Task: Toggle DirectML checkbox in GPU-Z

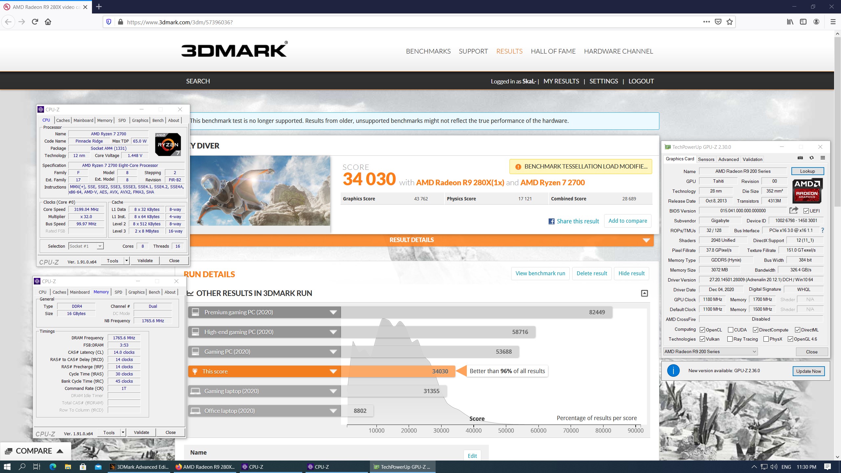Action: pos(798,330)
